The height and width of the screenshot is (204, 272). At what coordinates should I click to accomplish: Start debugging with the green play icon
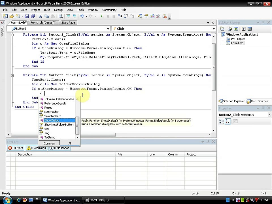pos(102,16)
